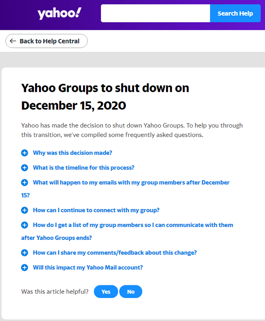The image size is (265, 321).
Task: Expand question about emails with group members
Action: 131,183
